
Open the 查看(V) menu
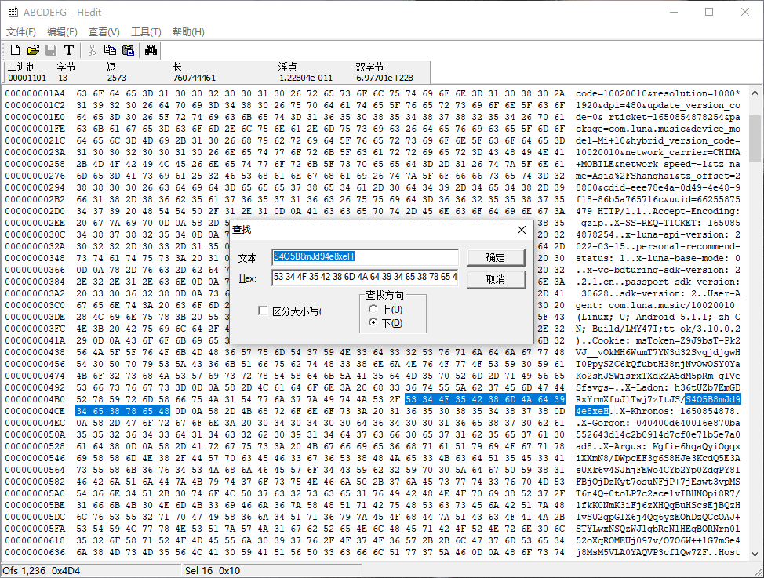[104, 31]
